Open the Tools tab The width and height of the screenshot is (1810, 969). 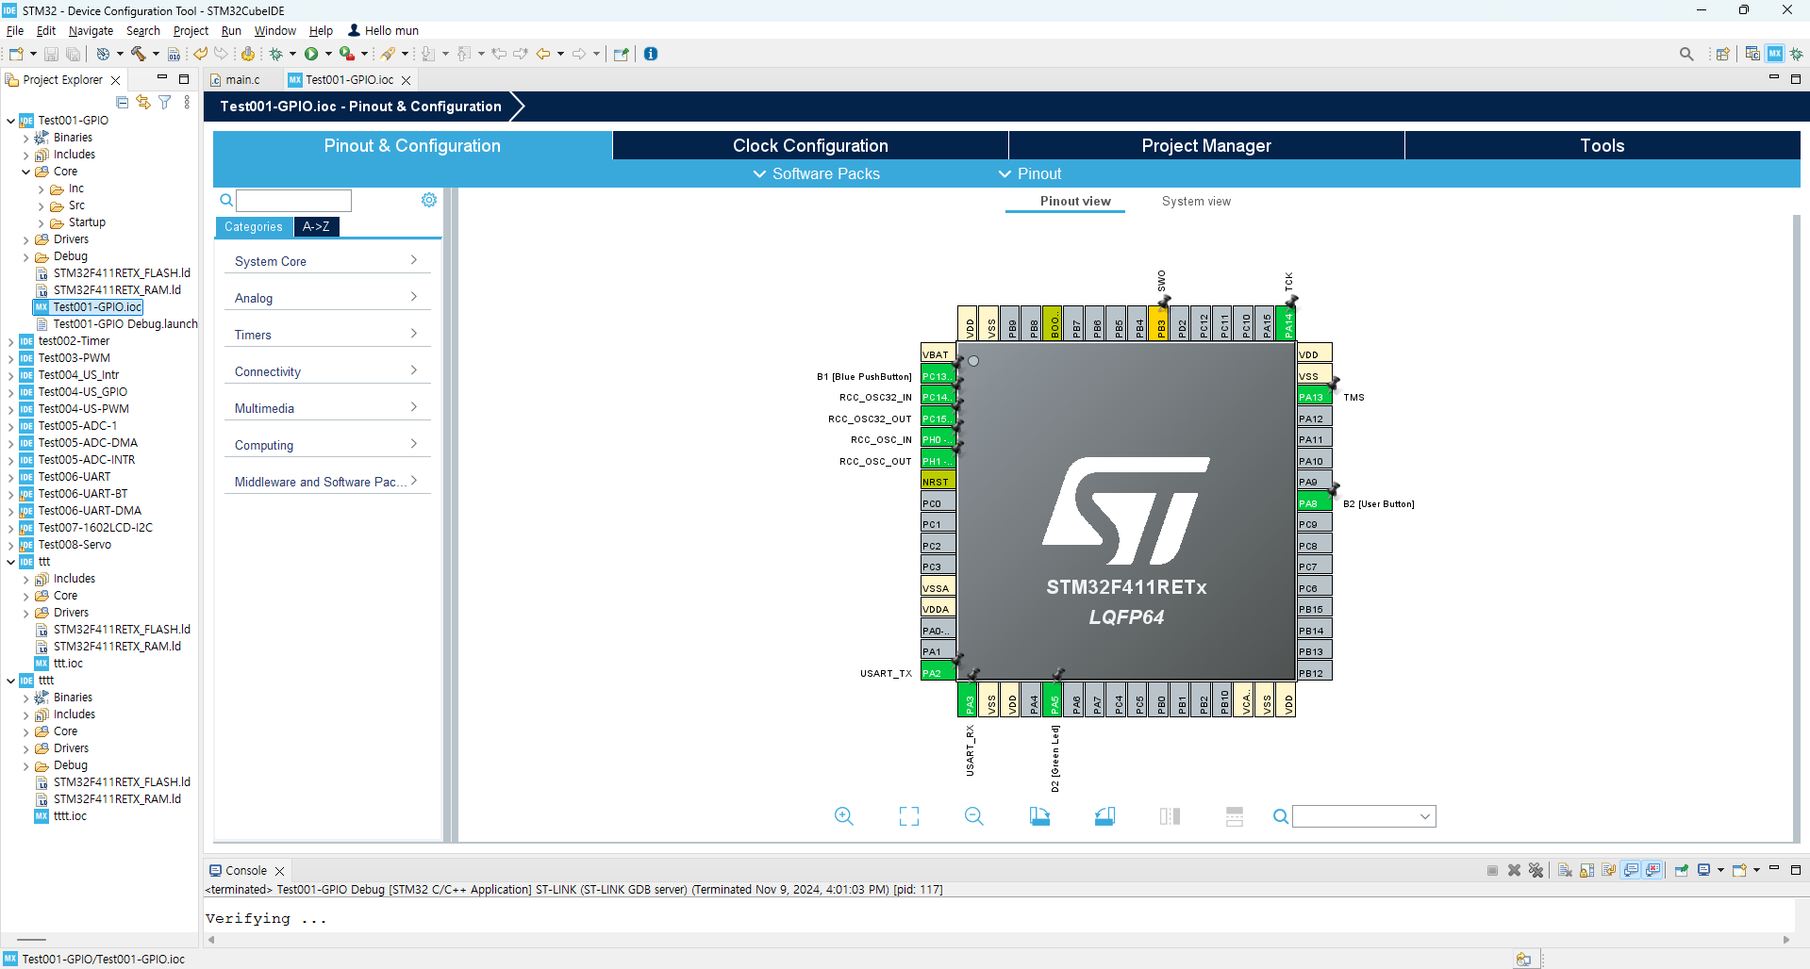(x=1602, y=145)
